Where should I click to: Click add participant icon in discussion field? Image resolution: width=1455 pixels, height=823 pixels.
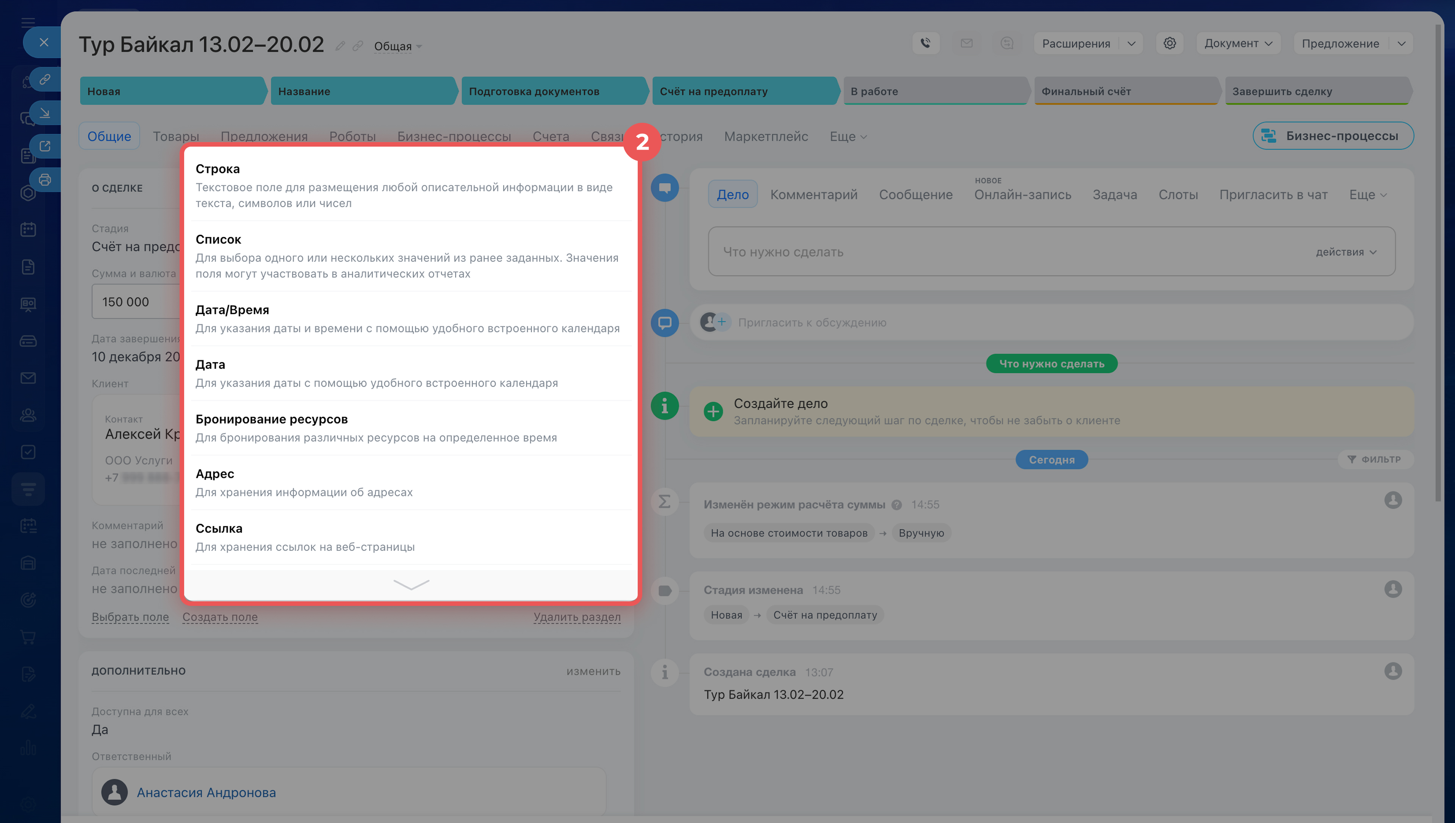pos(721,322)
